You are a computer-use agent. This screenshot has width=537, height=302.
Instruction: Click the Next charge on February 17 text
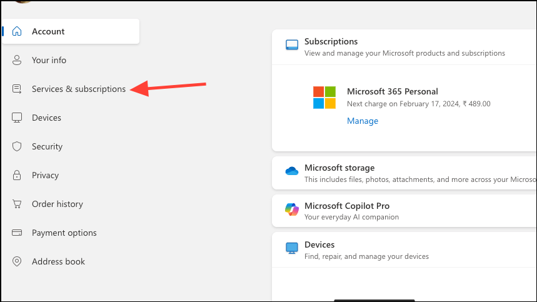418,104
